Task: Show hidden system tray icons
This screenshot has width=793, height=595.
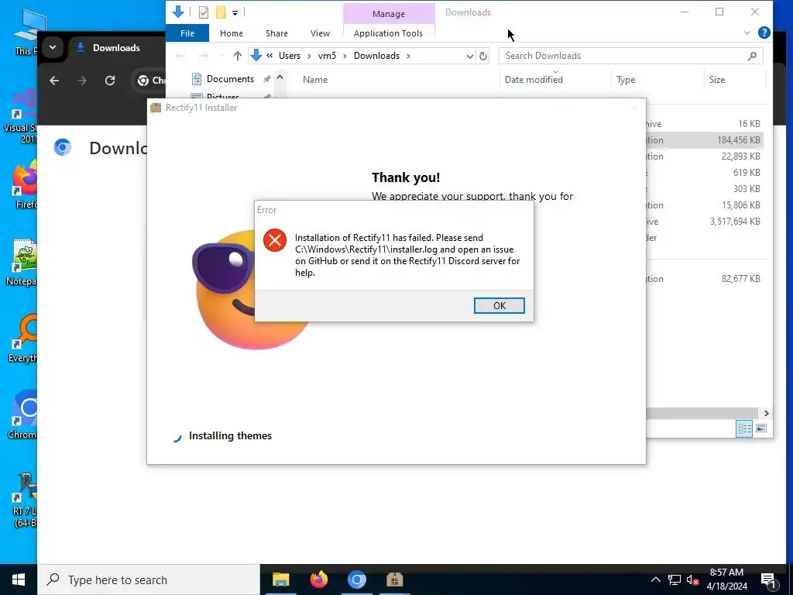Action: point(655,580)
